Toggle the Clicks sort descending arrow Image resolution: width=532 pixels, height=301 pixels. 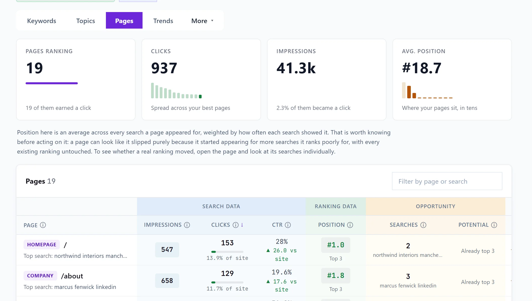(242, 225)
